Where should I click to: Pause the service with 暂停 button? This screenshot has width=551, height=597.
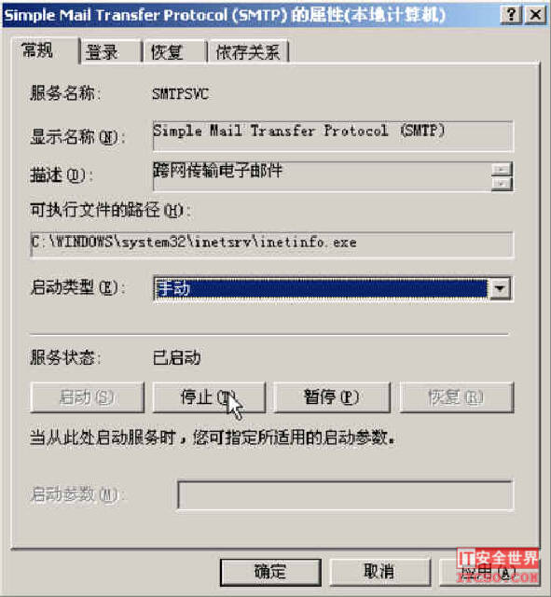point(332,397)
